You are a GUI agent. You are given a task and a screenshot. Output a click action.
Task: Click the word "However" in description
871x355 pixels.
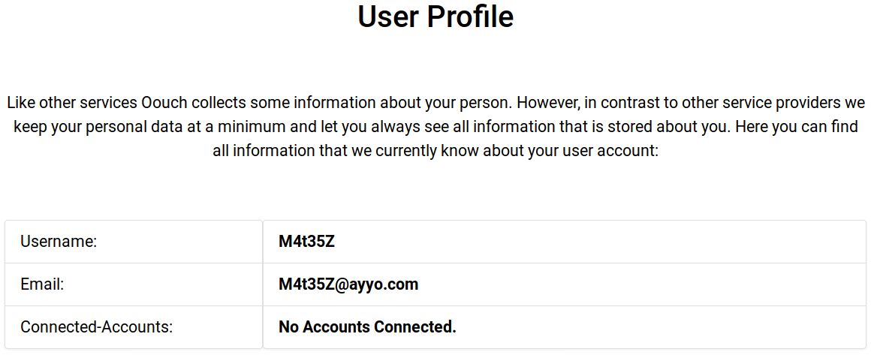pos(545,102)
